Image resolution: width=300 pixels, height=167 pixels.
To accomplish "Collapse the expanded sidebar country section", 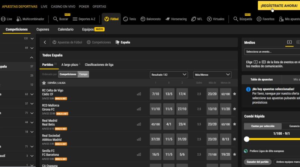I will click(x=31, y=57).
